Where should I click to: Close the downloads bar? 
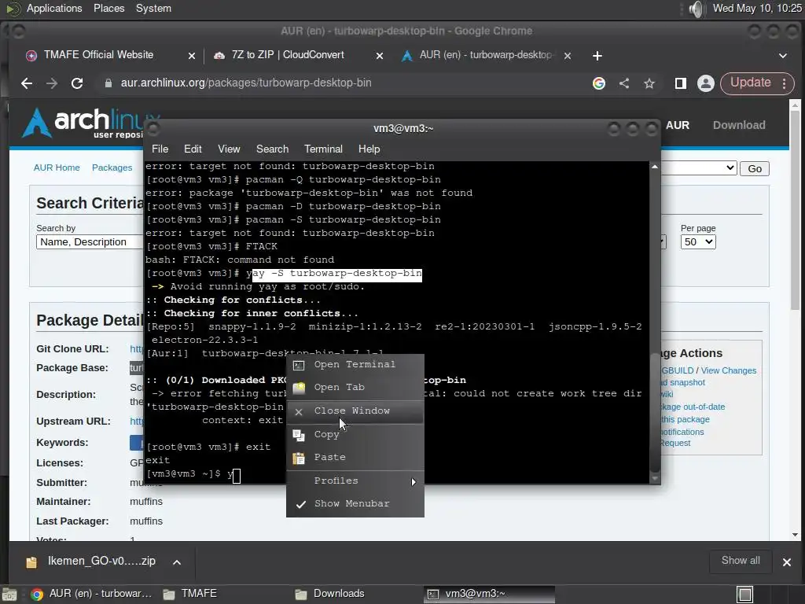tap(786, 562)
